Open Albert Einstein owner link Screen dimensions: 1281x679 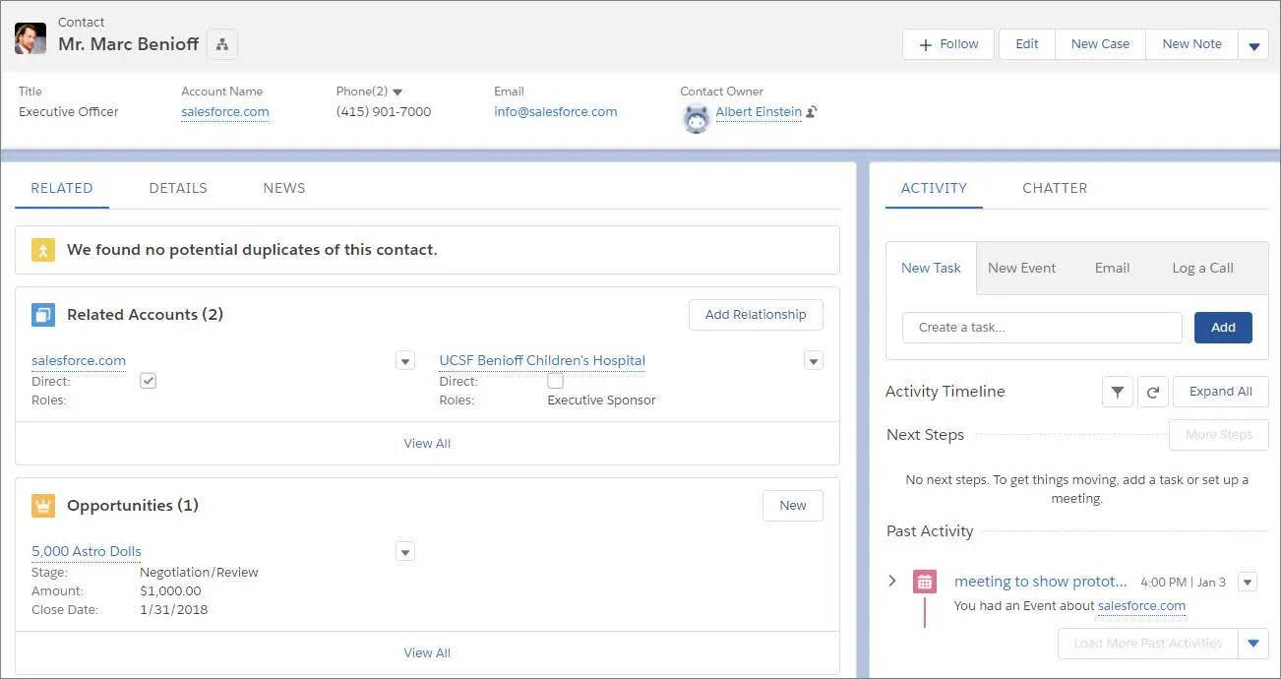pyautogui.click(x=759, y=112)
